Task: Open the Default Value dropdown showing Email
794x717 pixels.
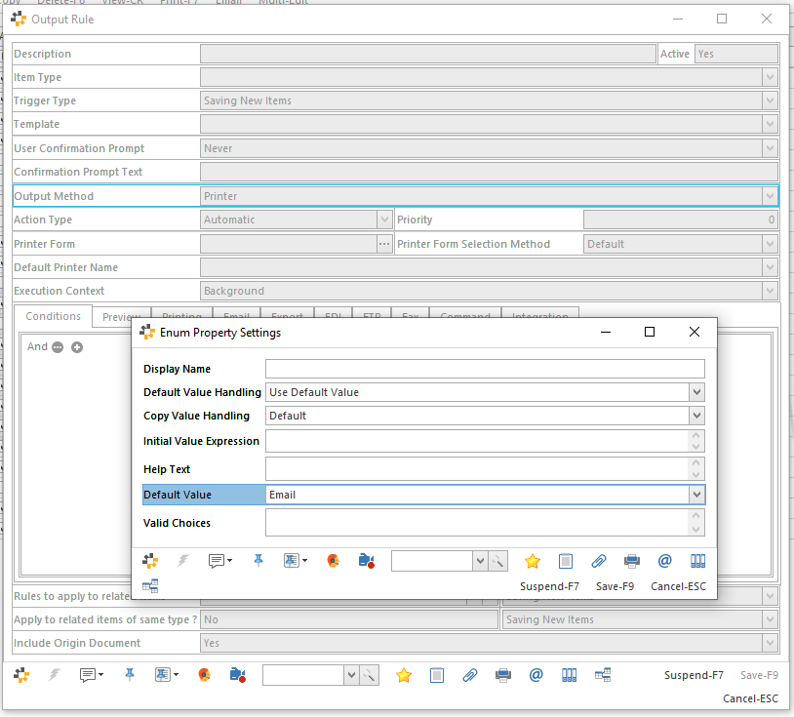Action: [x=698, y=495]
